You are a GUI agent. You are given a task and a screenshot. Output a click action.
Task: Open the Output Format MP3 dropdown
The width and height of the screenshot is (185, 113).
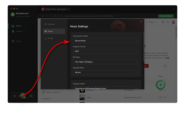click(x=106, y=51)
